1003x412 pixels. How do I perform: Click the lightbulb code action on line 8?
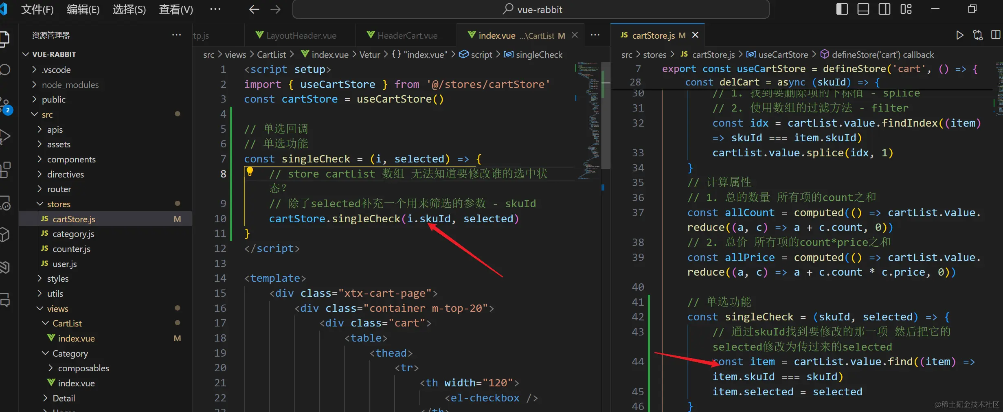(250, 171)
